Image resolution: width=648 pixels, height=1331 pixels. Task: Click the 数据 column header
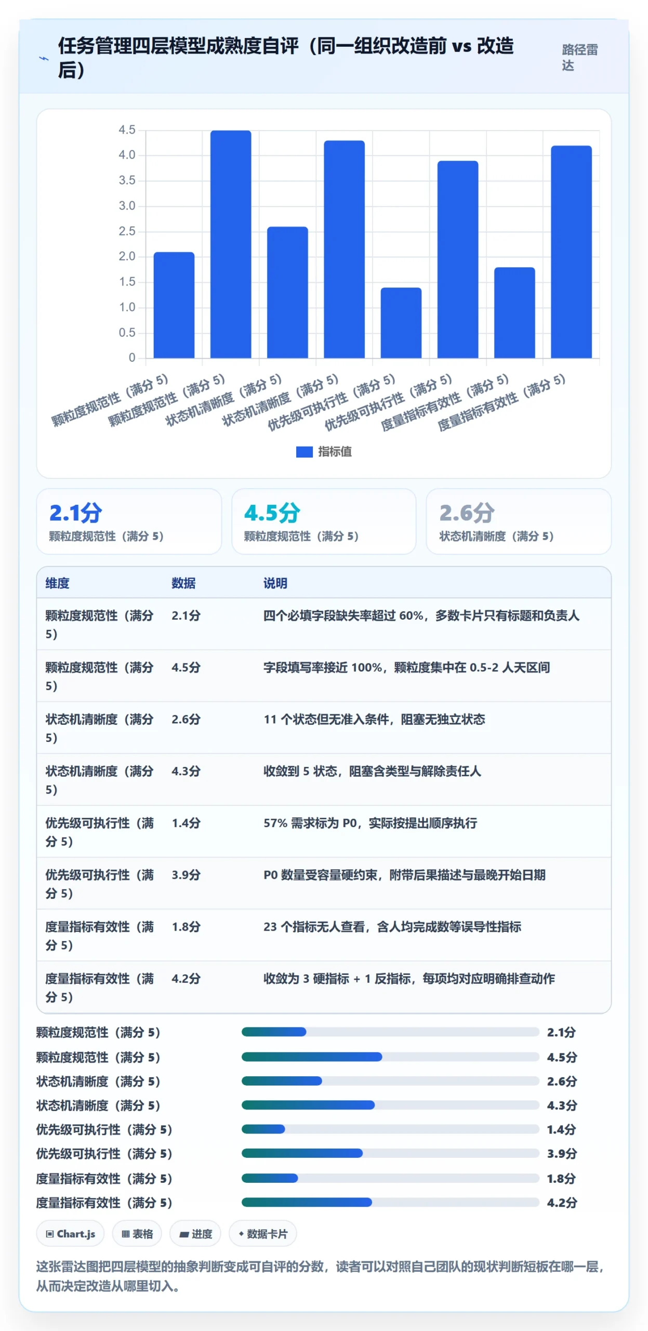(183, 583)
